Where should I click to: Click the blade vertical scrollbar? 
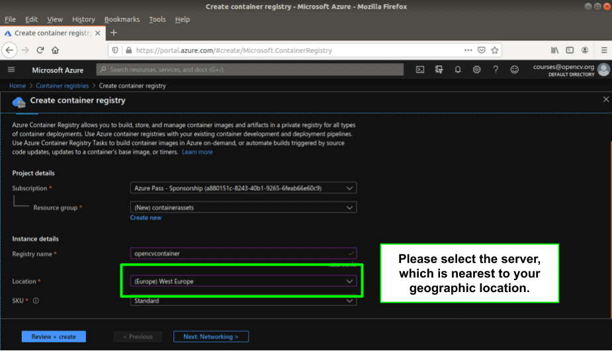pyautogui.click(x=611, y=230)
